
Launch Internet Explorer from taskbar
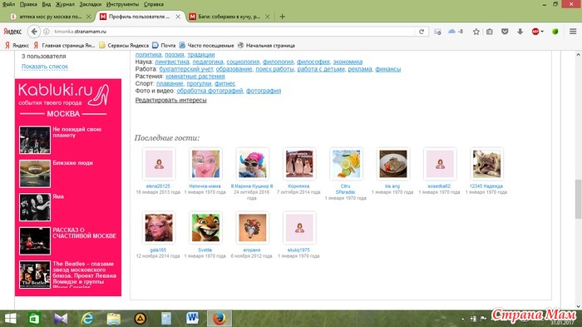tap(87, 319)
